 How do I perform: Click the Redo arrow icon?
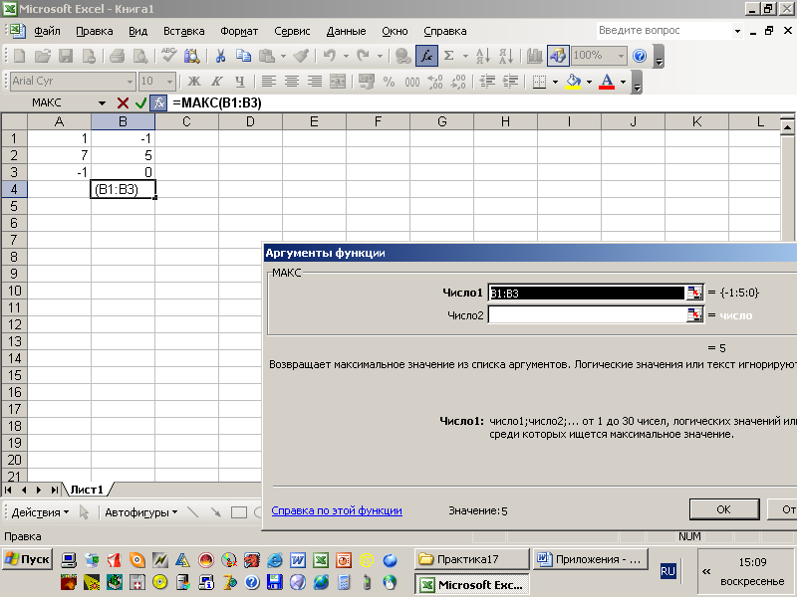tap(363, 56)
